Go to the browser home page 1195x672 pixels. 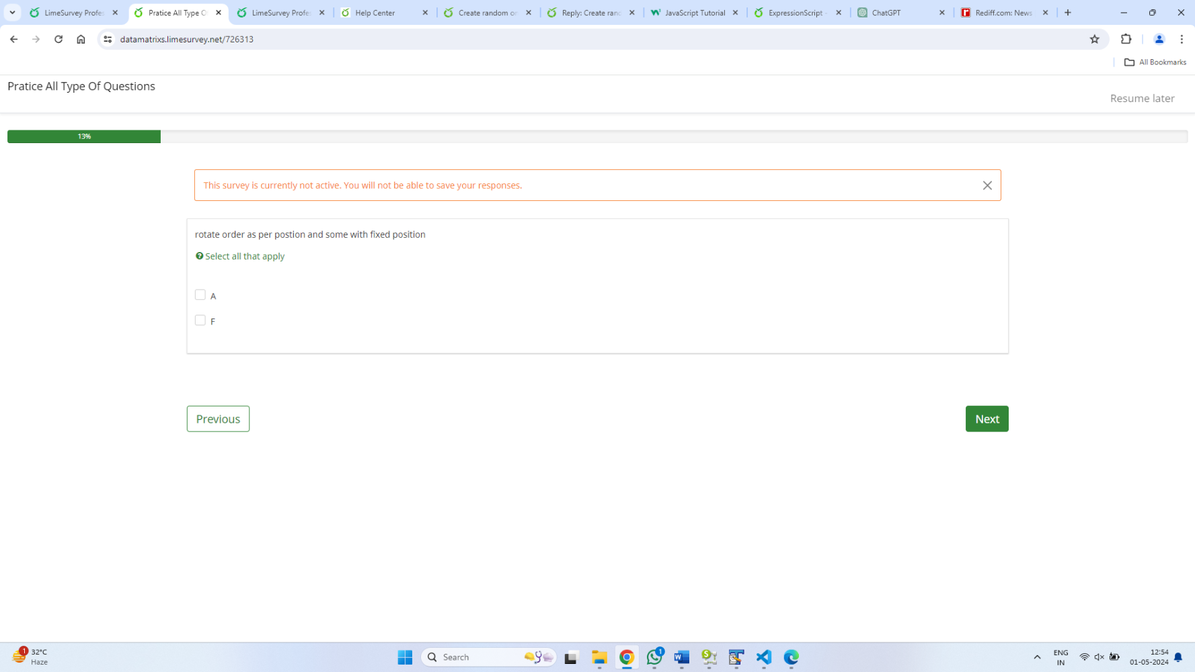[x=81, y=40]
